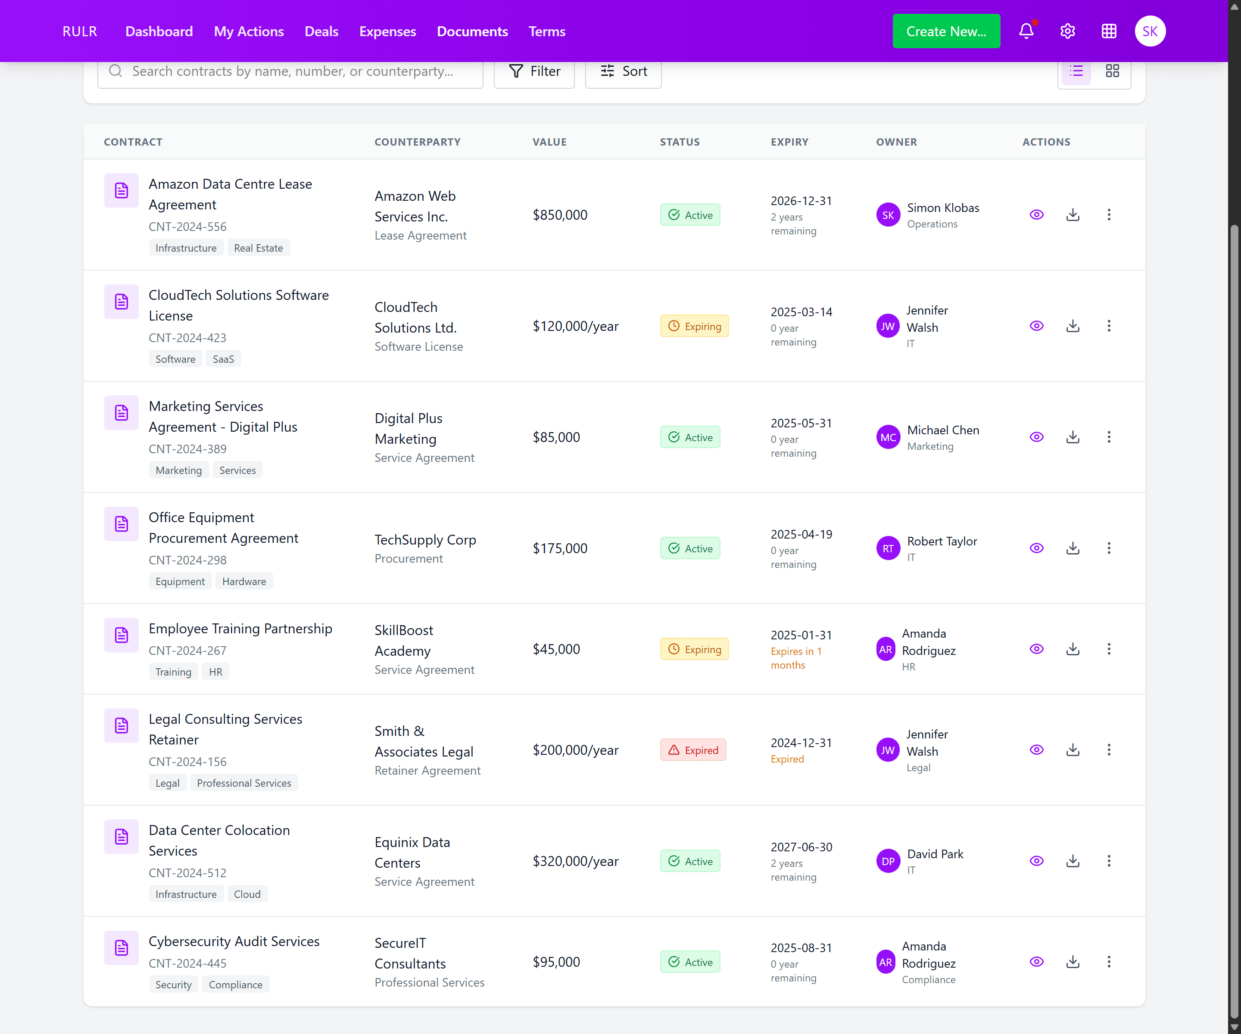The image size is (1241, 1034).
Task: Open settings gear icon in header
Action: click(1067, 31)
